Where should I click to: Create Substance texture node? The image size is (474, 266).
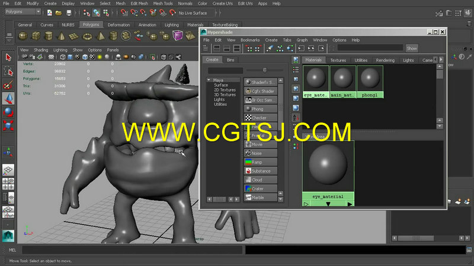(261, 171)
